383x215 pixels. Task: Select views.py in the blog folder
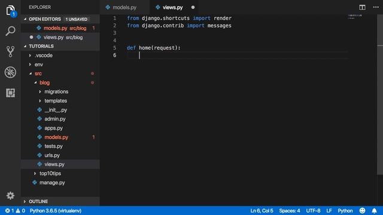click(x=54, y=164)
